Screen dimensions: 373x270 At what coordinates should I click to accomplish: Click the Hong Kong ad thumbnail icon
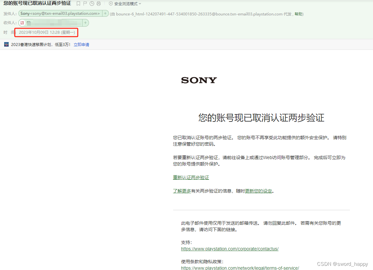[6, 44]
